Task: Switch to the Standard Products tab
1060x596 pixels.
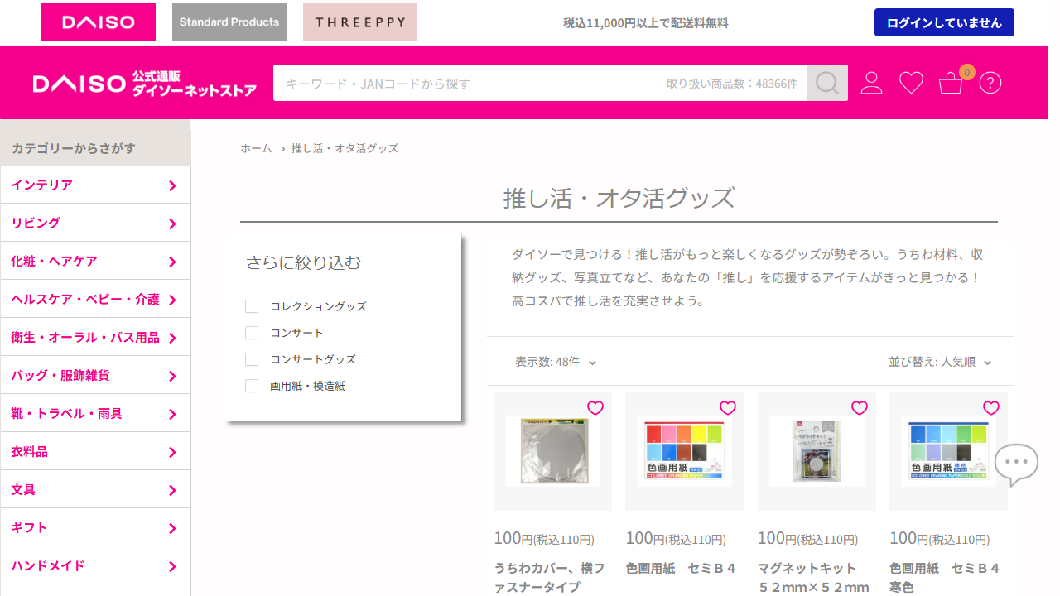Action: [229, 22]
